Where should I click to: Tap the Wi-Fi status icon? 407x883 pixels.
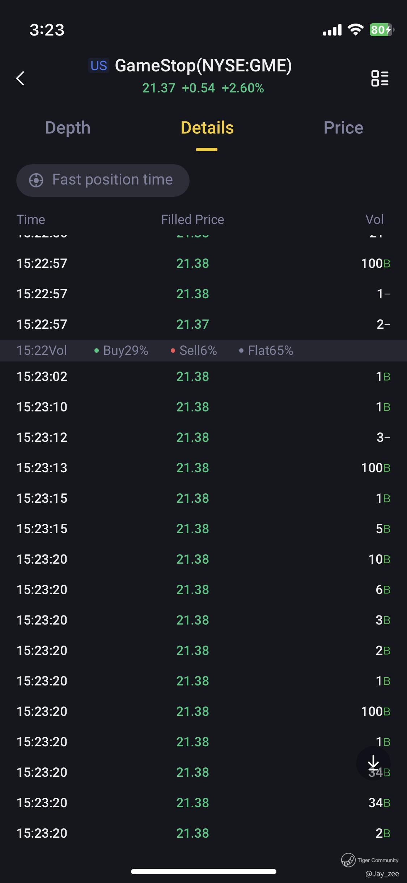point(355,30)
